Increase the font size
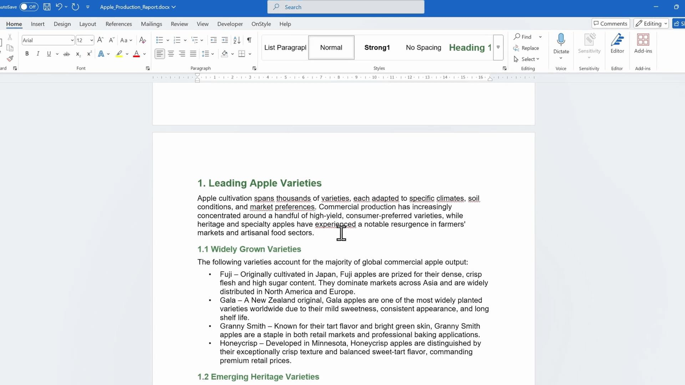The image size is (685, 385). coord(100,40)
